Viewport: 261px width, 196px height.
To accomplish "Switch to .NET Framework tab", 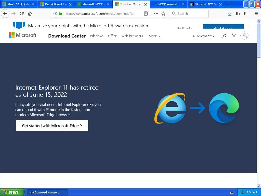I will pos(168,4).
